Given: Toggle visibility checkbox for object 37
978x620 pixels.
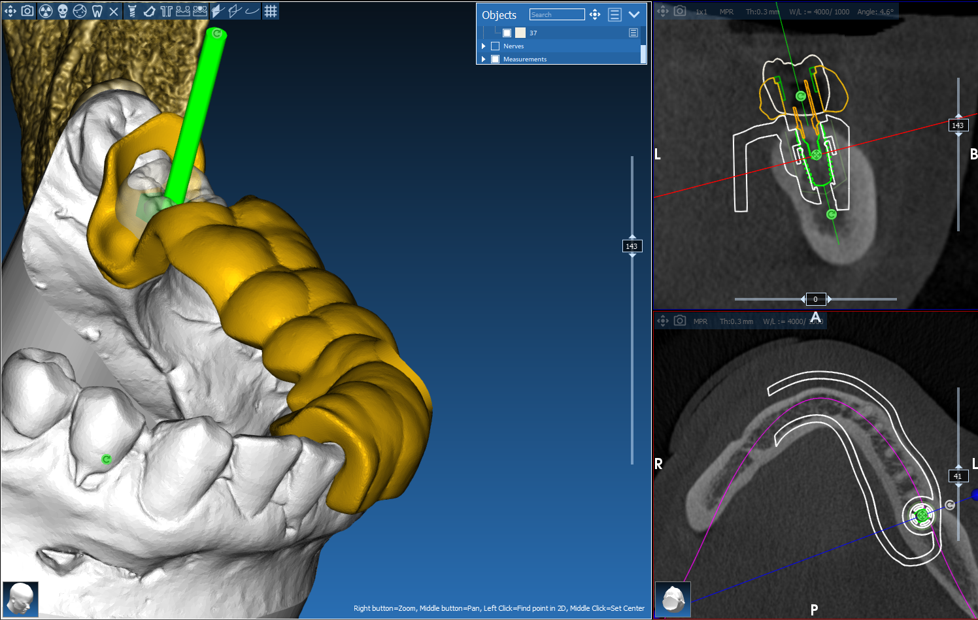Looking at the screenshot, I should click(507, 33).
